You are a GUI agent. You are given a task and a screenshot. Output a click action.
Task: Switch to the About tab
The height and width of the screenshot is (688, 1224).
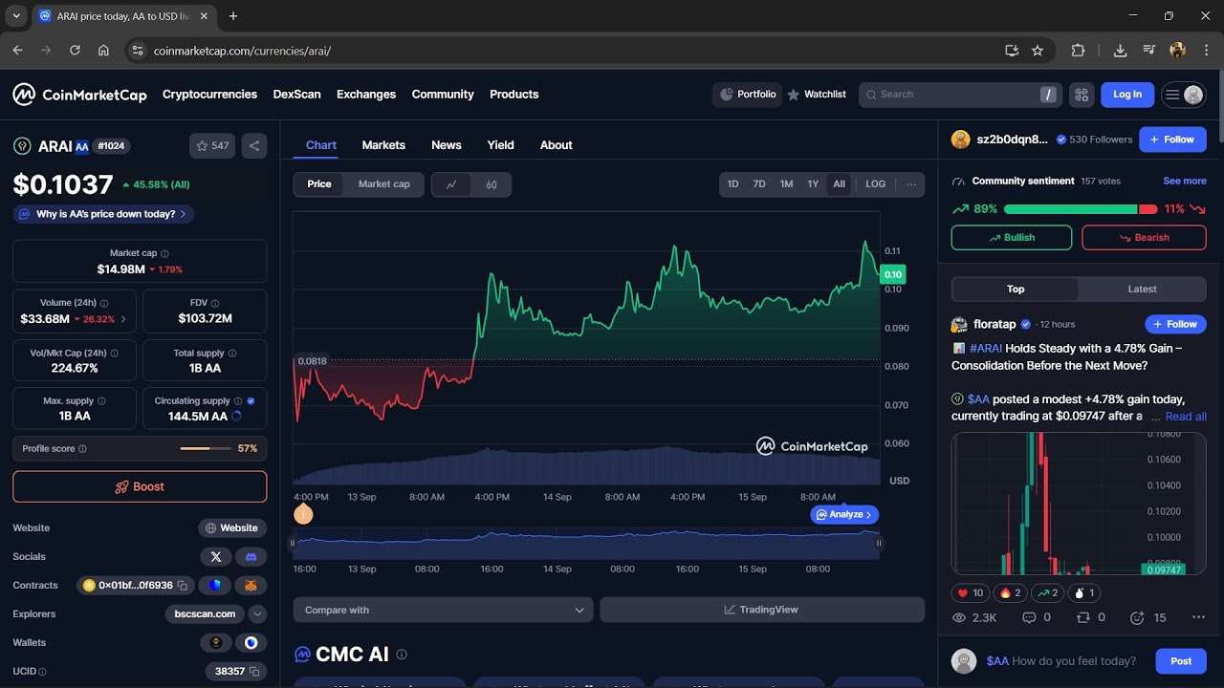point(556,145)
